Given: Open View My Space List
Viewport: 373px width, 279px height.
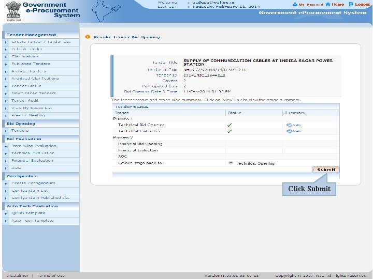Looking at the screenshot, I should point(32,108).
